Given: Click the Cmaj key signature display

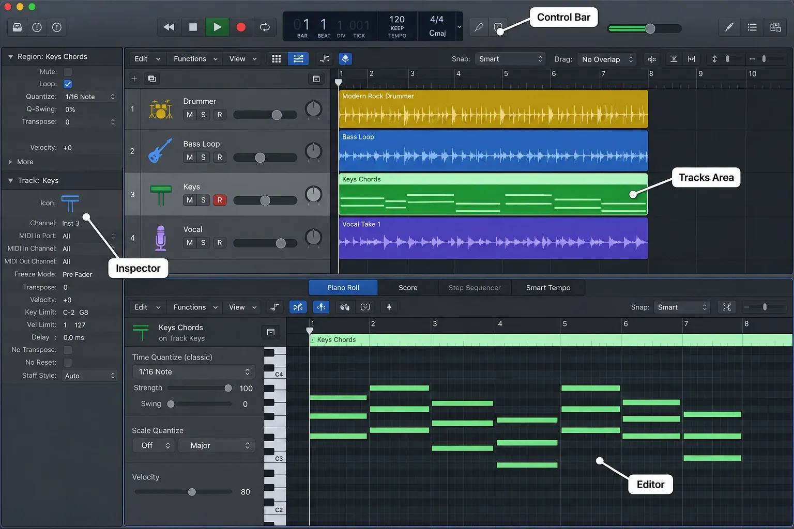Looking at the screenshot, I should [437, 33].
